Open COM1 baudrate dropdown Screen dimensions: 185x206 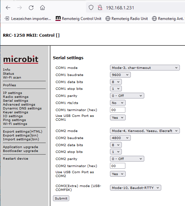click(120, 75)
